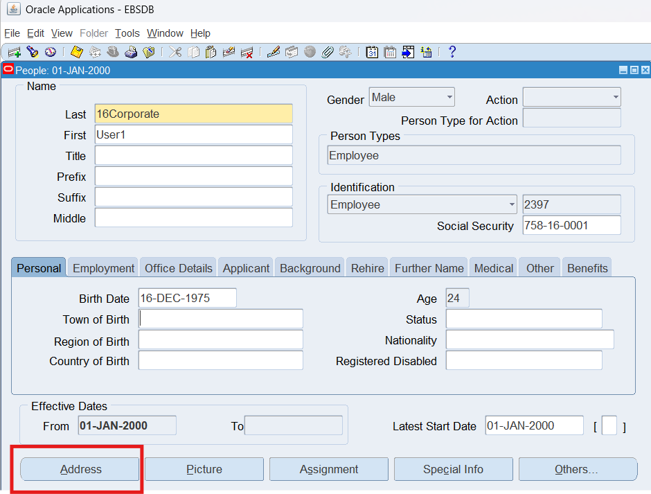651x494 pixels.
Task: Select the Medical tab
Action: [x=494, y=268]
